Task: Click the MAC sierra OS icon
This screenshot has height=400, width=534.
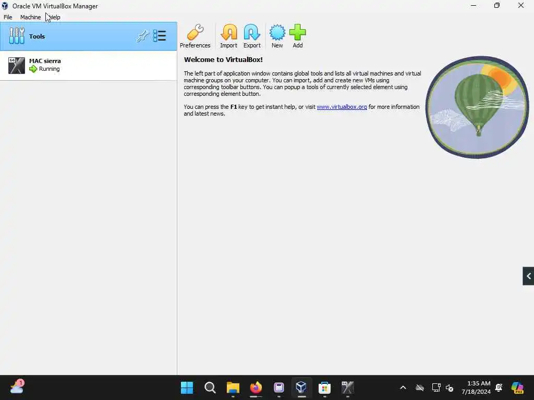Action: click(x=16, y=65)
